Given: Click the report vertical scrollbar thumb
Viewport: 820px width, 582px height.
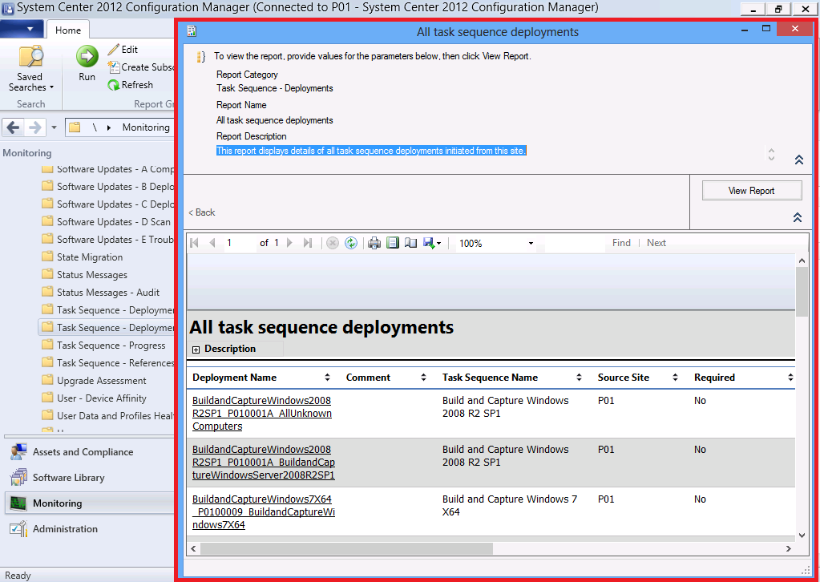Looking at the screenshot, I should point(802,291).
